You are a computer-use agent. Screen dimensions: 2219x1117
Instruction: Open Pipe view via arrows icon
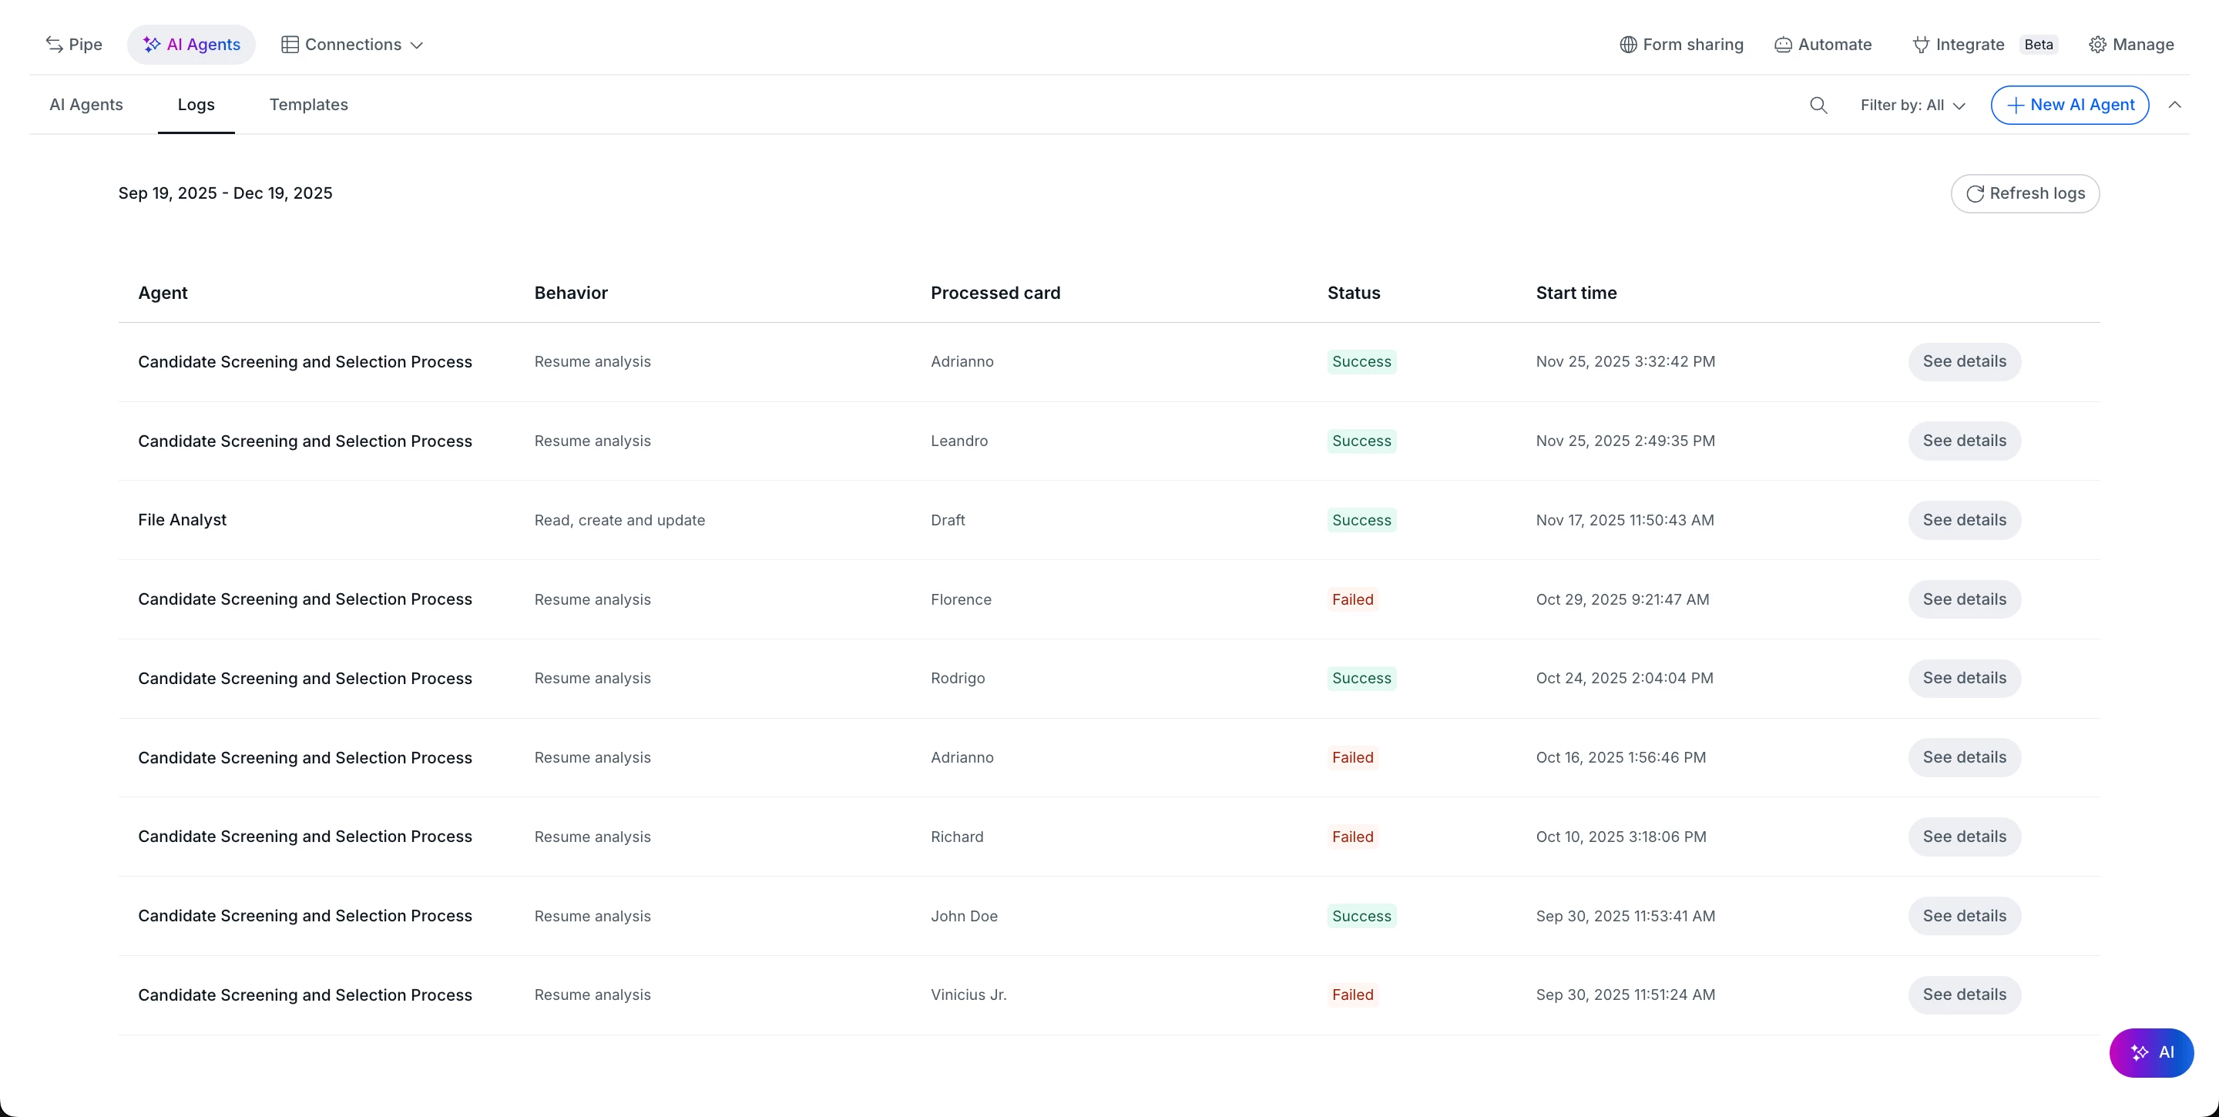pos(54,44)
